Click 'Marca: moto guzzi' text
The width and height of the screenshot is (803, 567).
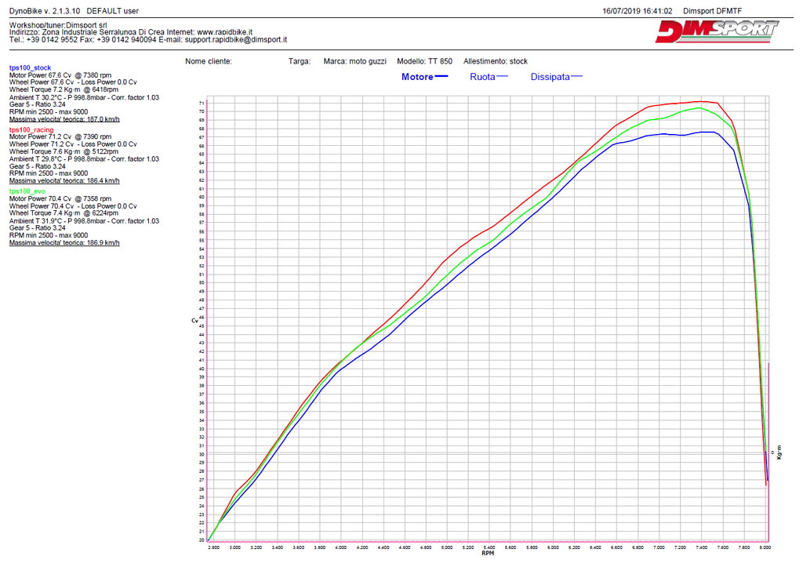[x=355, y=61]
